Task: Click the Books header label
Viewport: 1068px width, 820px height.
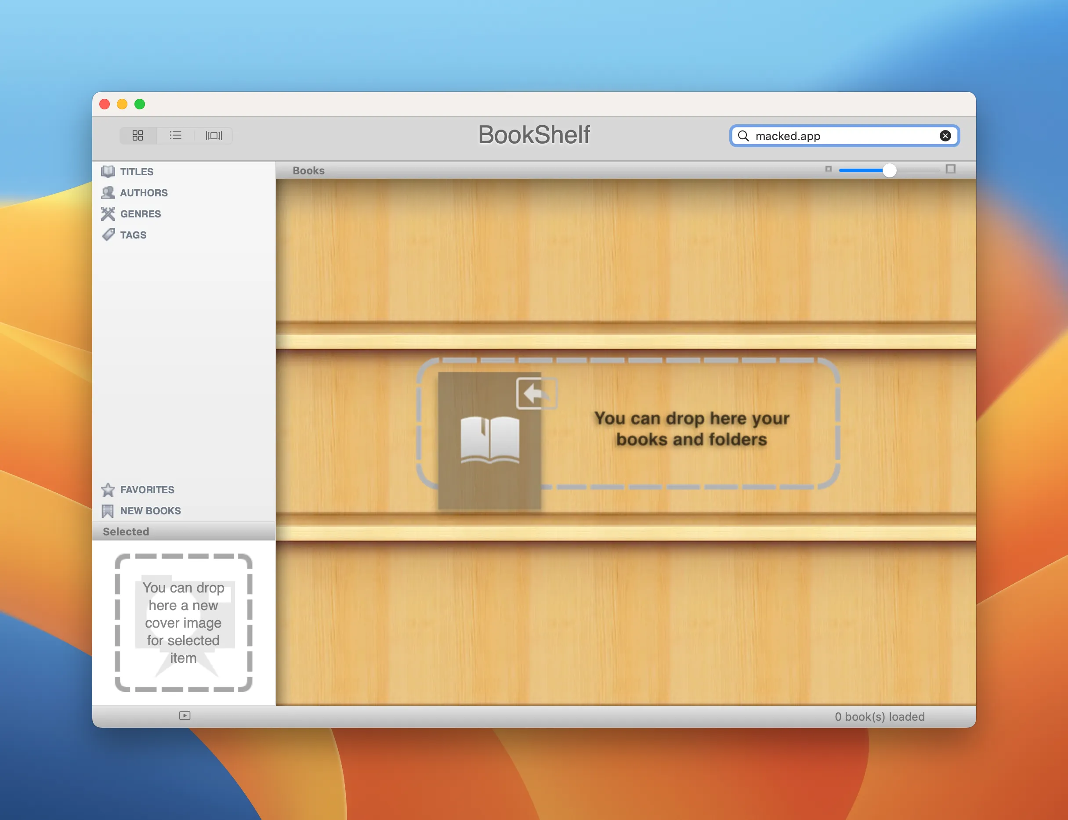Action: point(308,170)
